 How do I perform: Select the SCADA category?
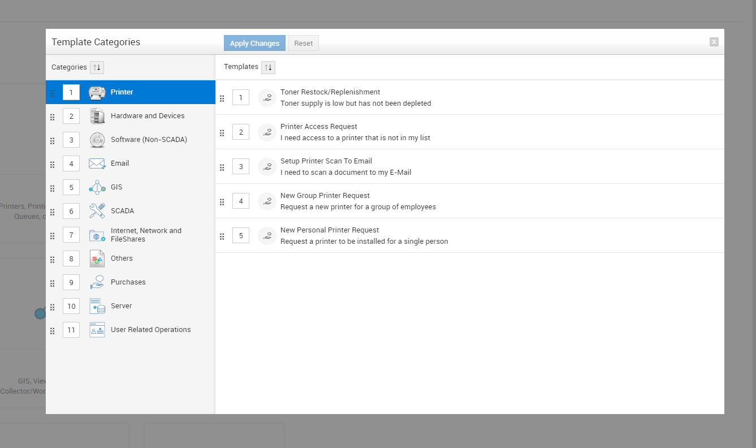click(130, 211)
